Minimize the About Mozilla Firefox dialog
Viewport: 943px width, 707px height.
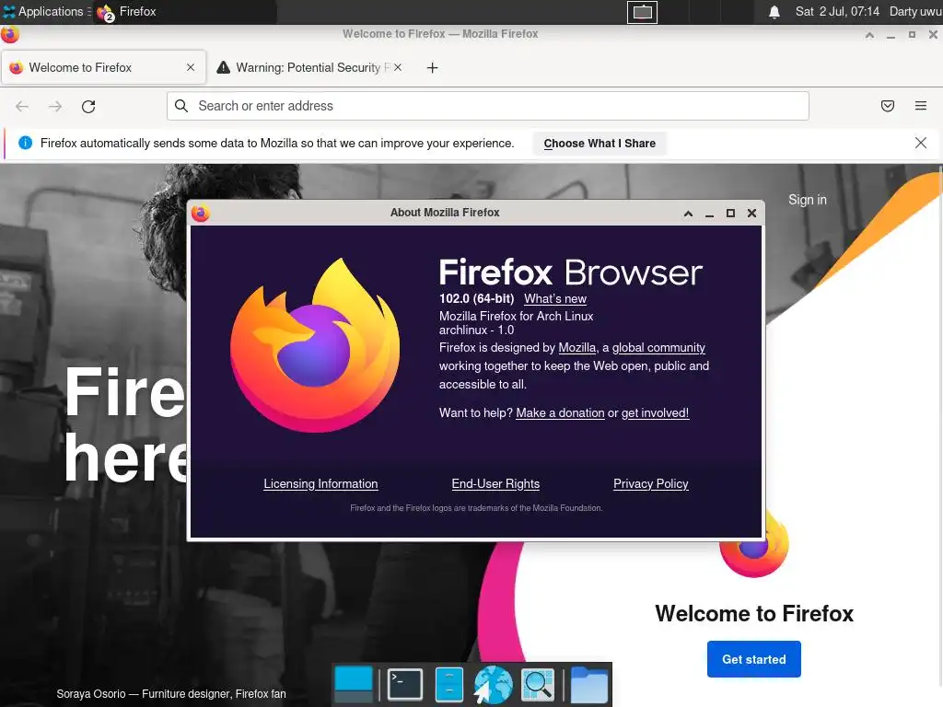point(710,214)
